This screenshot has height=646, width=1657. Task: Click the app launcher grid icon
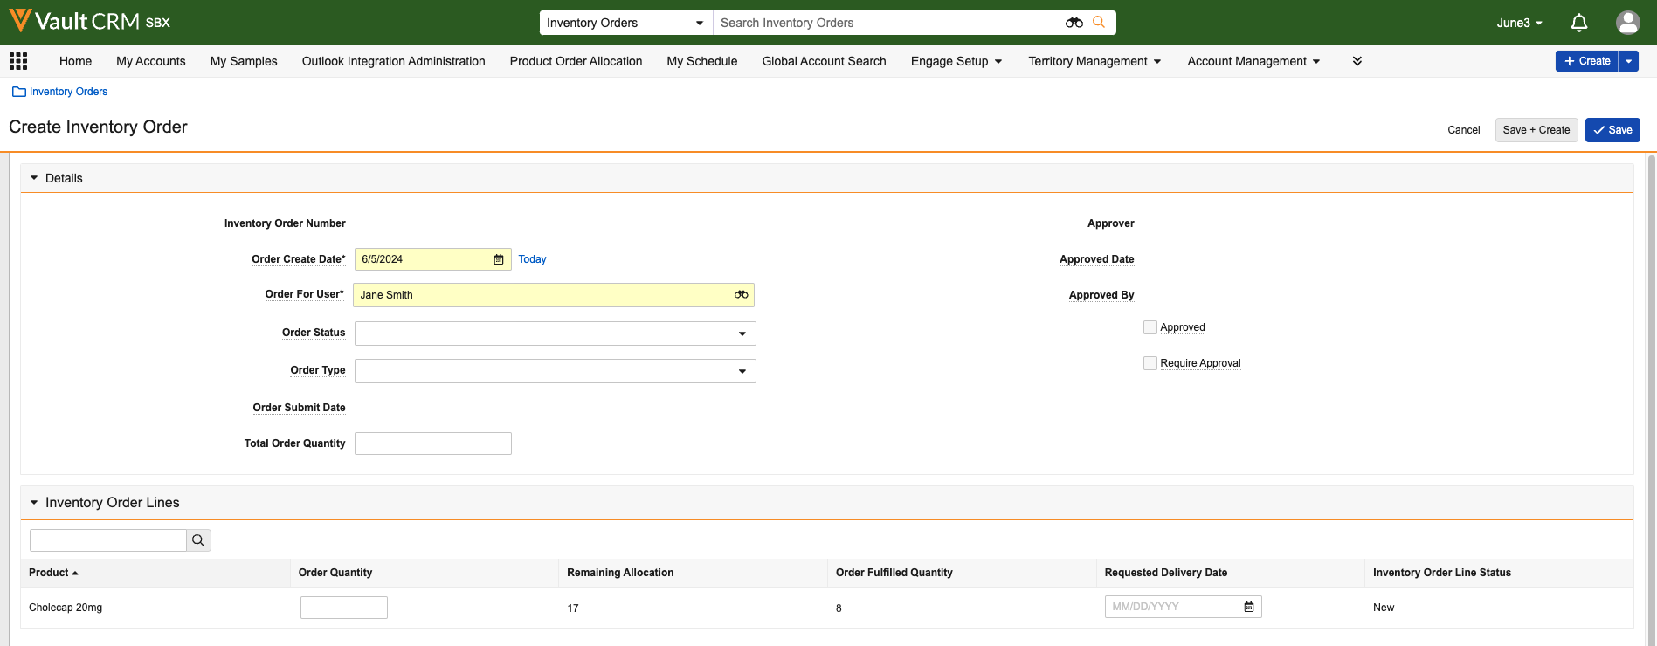18,61
